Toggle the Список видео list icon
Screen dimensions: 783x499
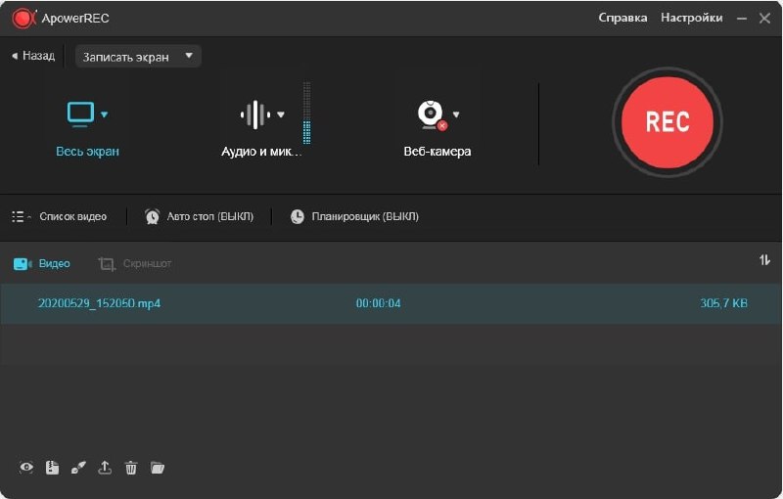(20, 216)
